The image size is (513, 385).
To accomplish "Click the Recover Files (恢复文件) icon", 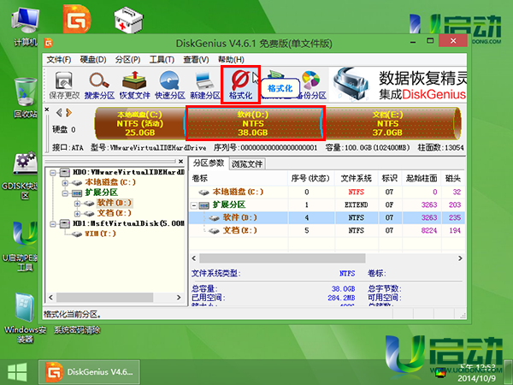I will pyautogui.click(x=134, y=85).
